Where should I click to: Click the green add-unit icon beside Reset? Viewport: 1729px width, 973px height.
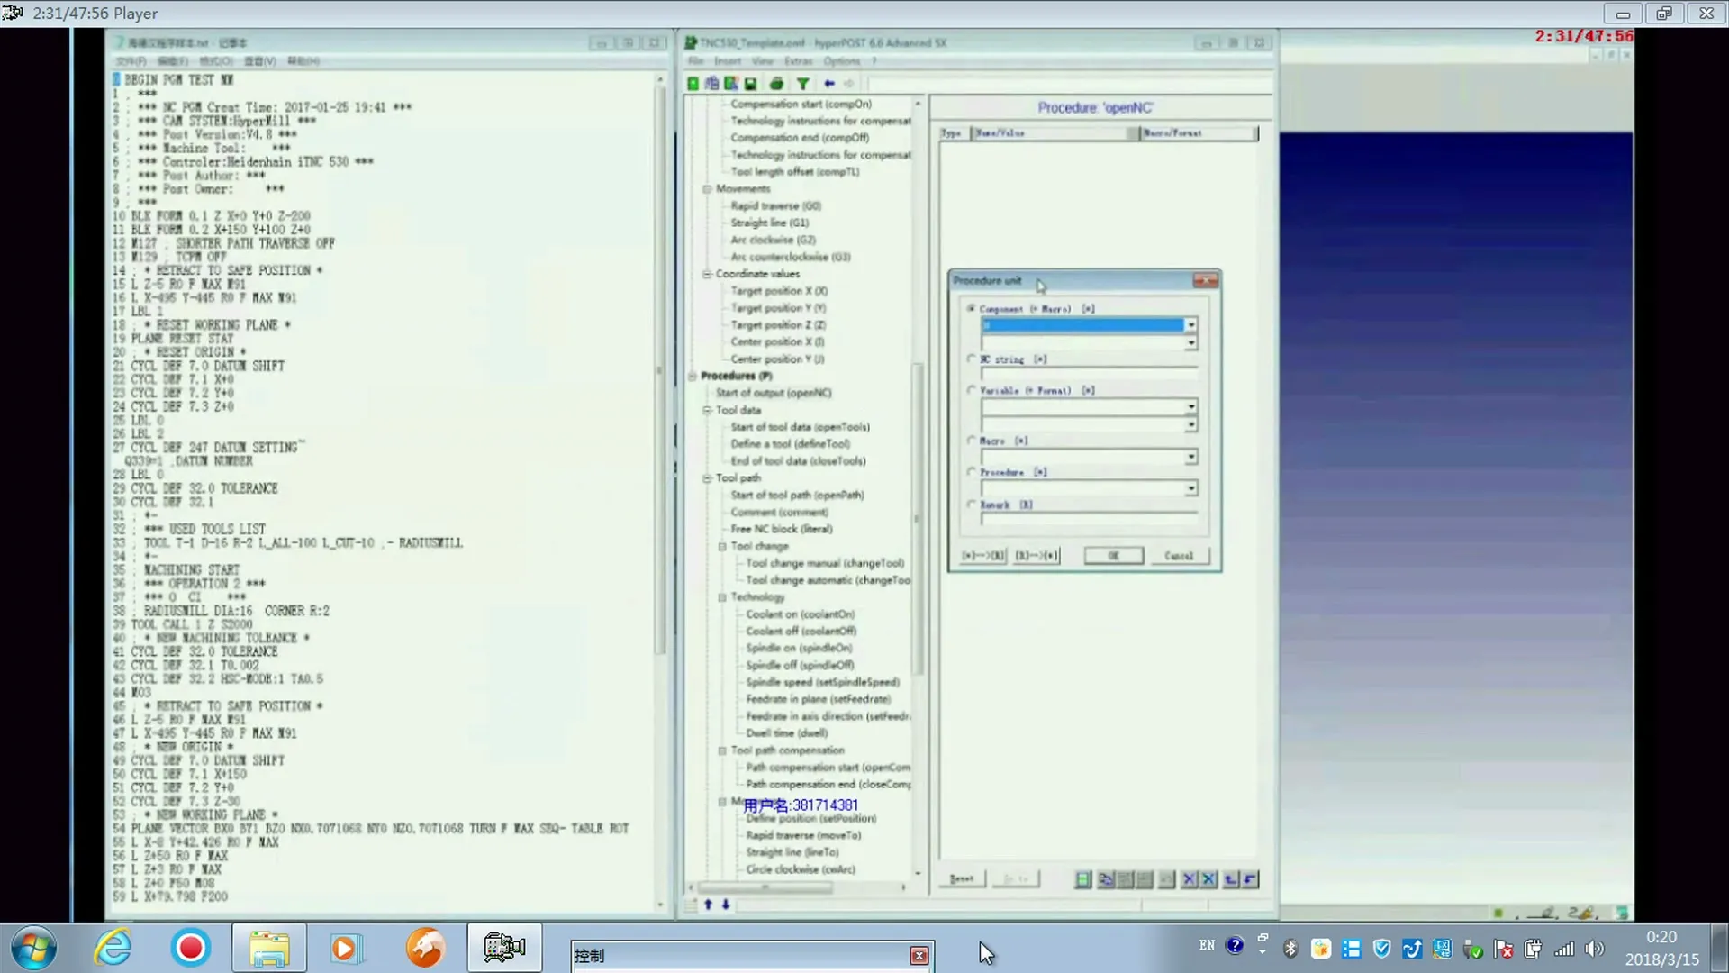point(1083,879)
